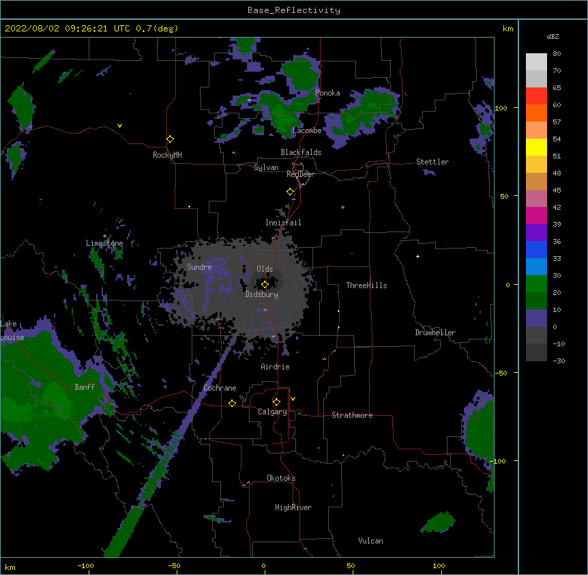Click the Base_Reflectivity title
Image resolution: width=588 pixels, height=575 pixels.
pyautogui.click(x=294, y=10)
